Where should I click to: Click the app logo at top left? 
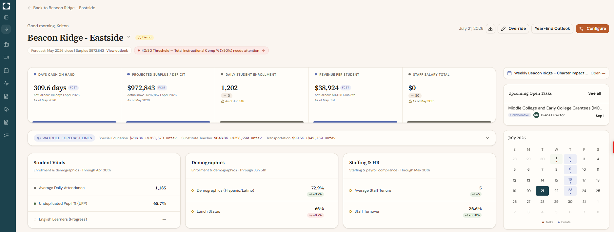point(6,6)
